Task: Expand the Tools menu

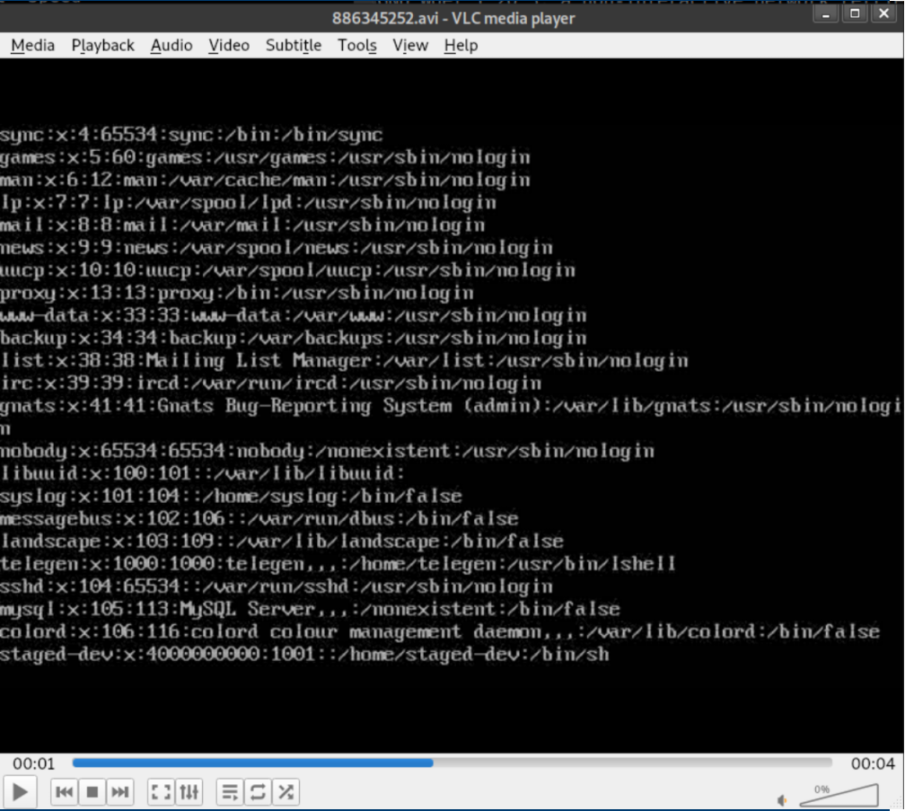Action: [x=356, y=45]
